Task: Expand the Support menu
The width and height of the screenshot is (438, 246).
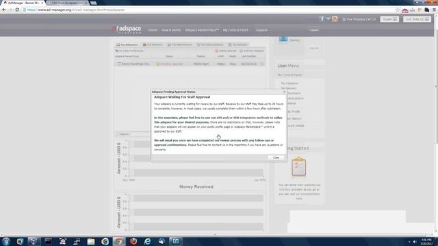Action: (263, 30)
